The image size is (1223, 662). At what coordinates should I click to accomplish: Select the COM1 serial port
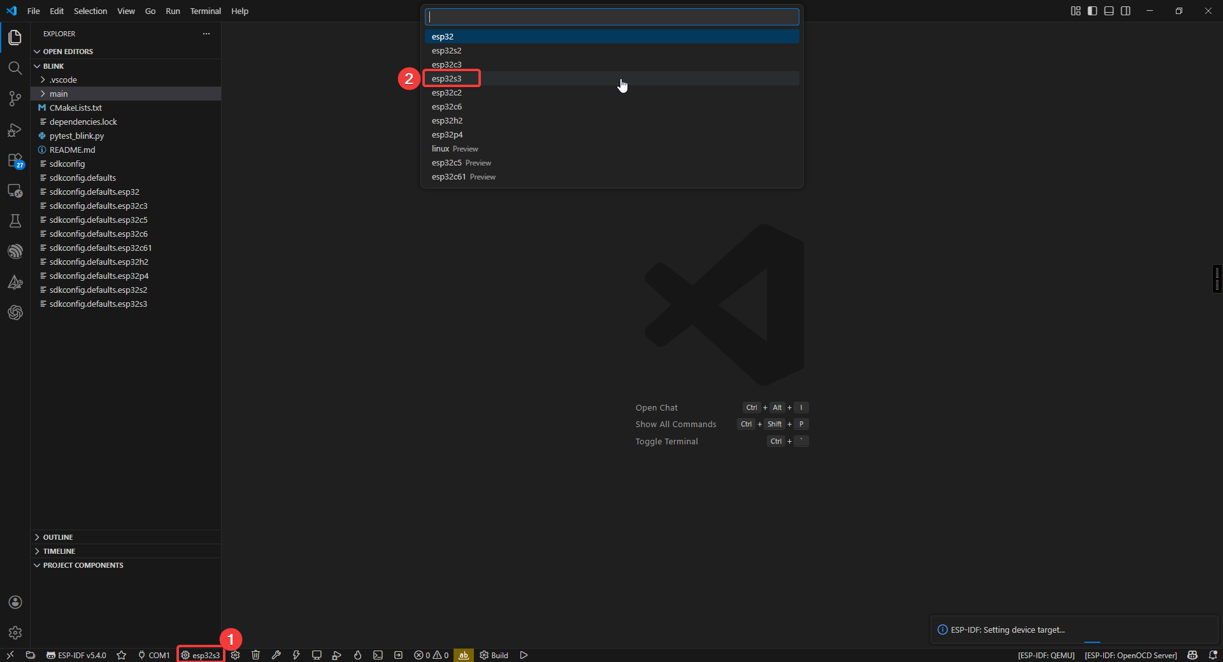(x=154, y=655)
